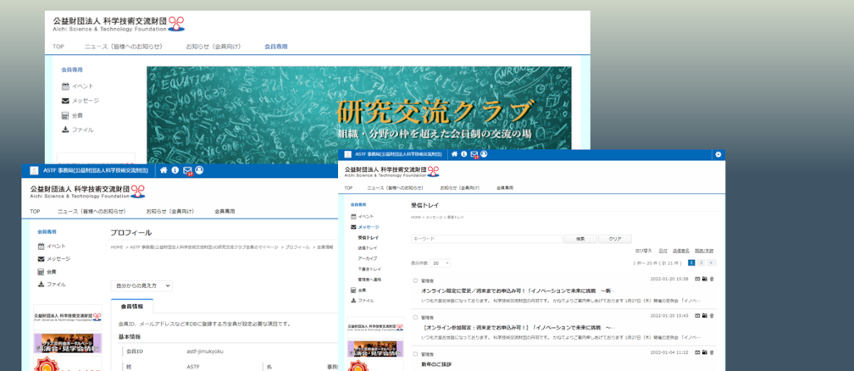Tick the checkbox of the 2022-01-20 15:43 message
This screenshot has width=854, height=371.
(414, 315)
